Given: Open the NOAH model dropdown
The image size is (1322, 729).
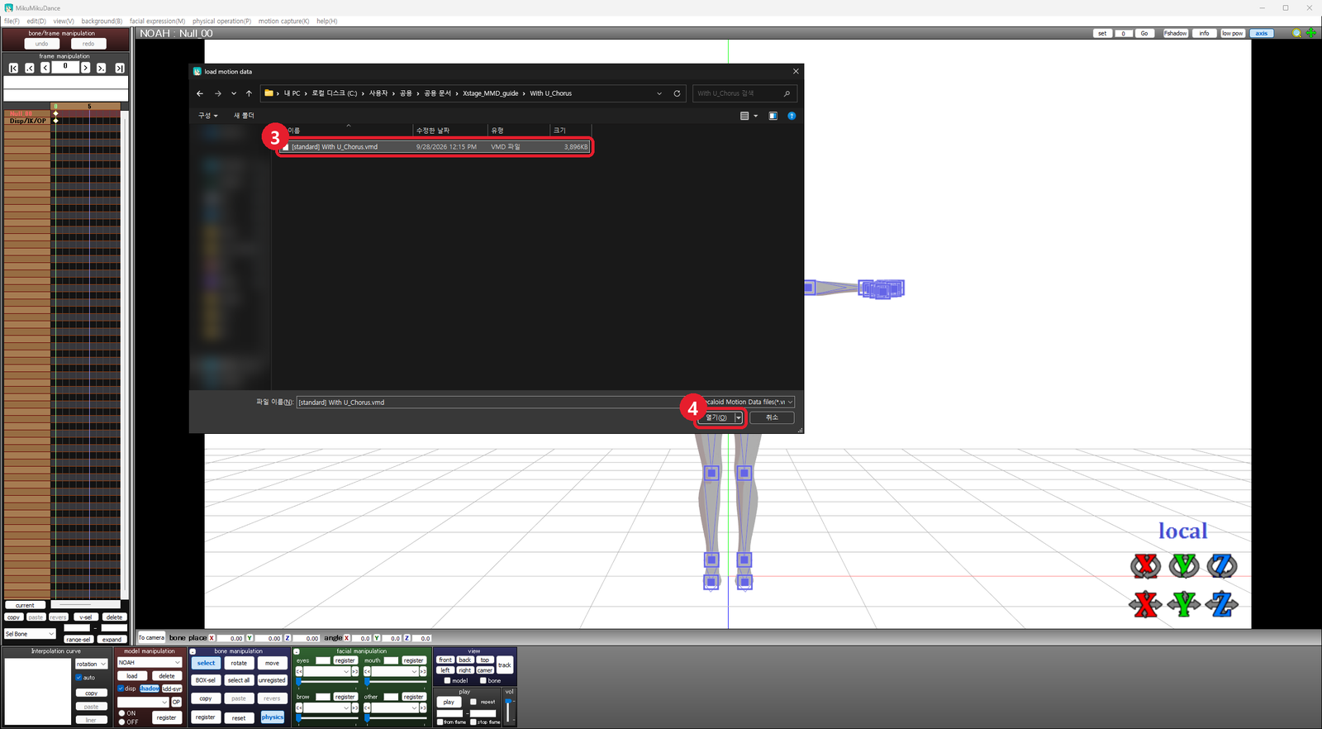Looking at the screenshot, I should pyautogui.click(x=149, y=662).
